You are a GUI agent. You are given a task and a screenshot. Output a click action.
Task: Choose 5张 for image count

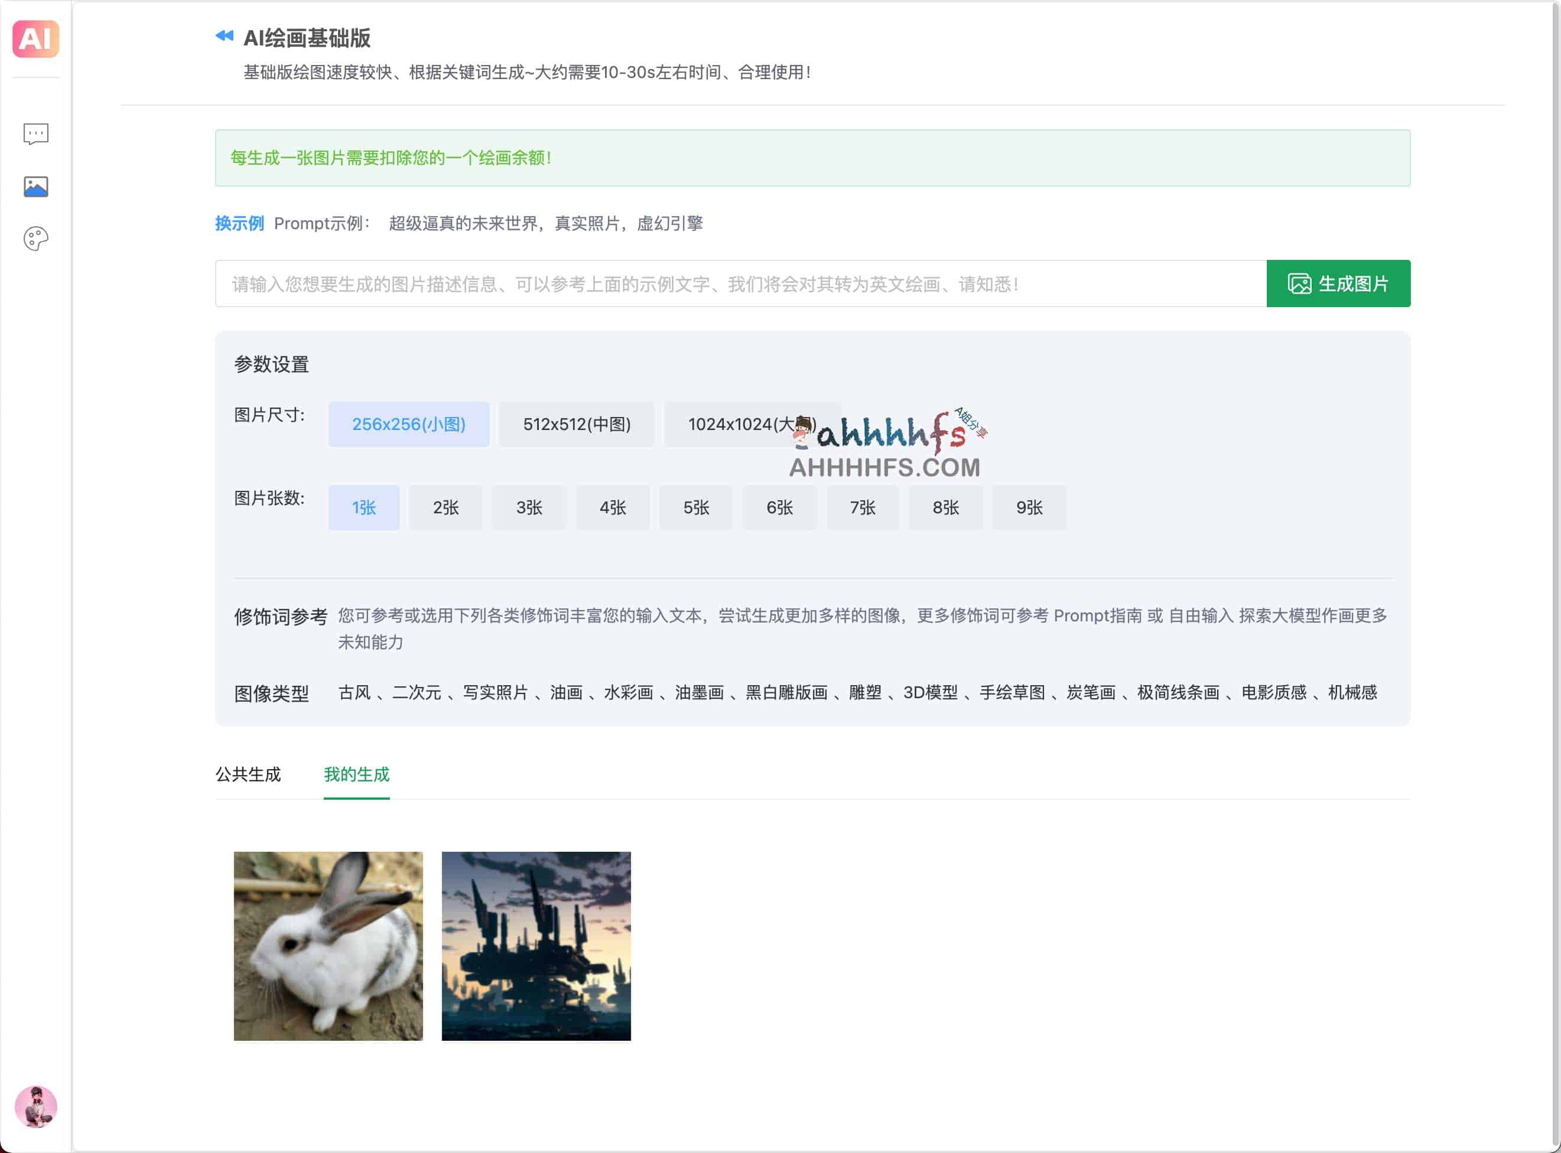tap(696, 507)
